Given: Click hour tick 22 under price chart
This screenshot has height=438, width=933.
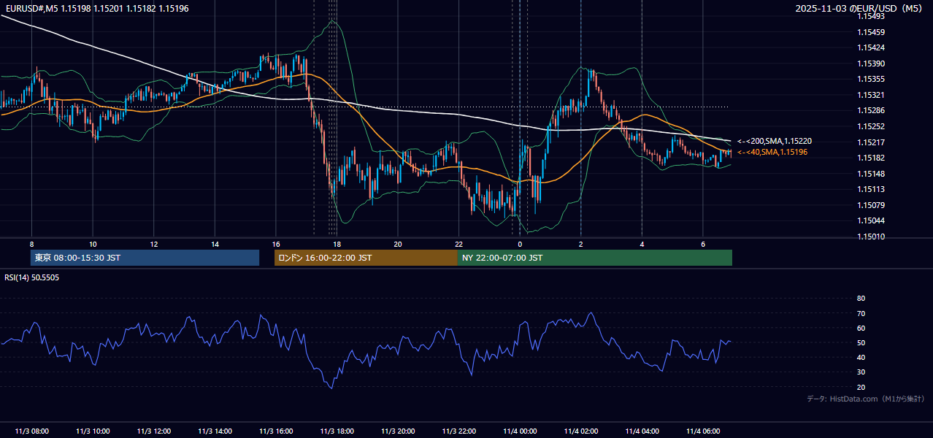Looking at the screenshot, I should [458, 244].
